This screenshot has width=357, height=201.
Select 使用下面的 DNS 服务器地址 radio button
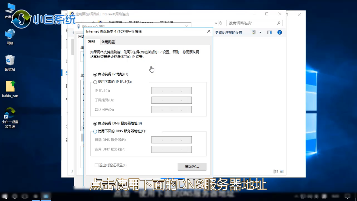tap(95, 132)
